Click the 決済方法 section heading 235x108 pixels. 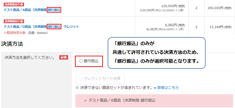point(12,44)
